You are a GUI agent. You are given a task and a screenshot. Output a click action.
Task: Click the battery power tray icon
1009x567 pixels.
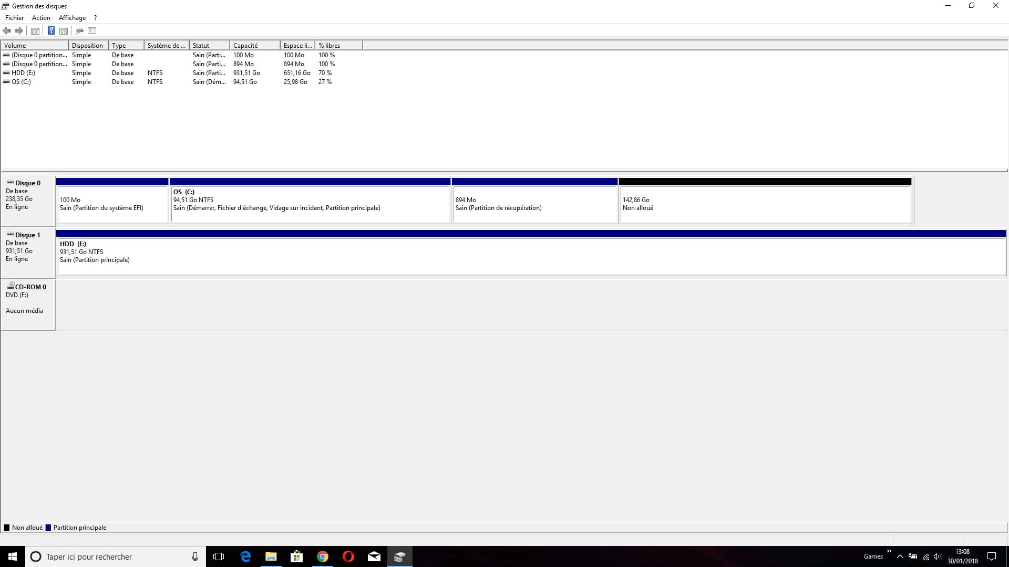pos(913,556)
